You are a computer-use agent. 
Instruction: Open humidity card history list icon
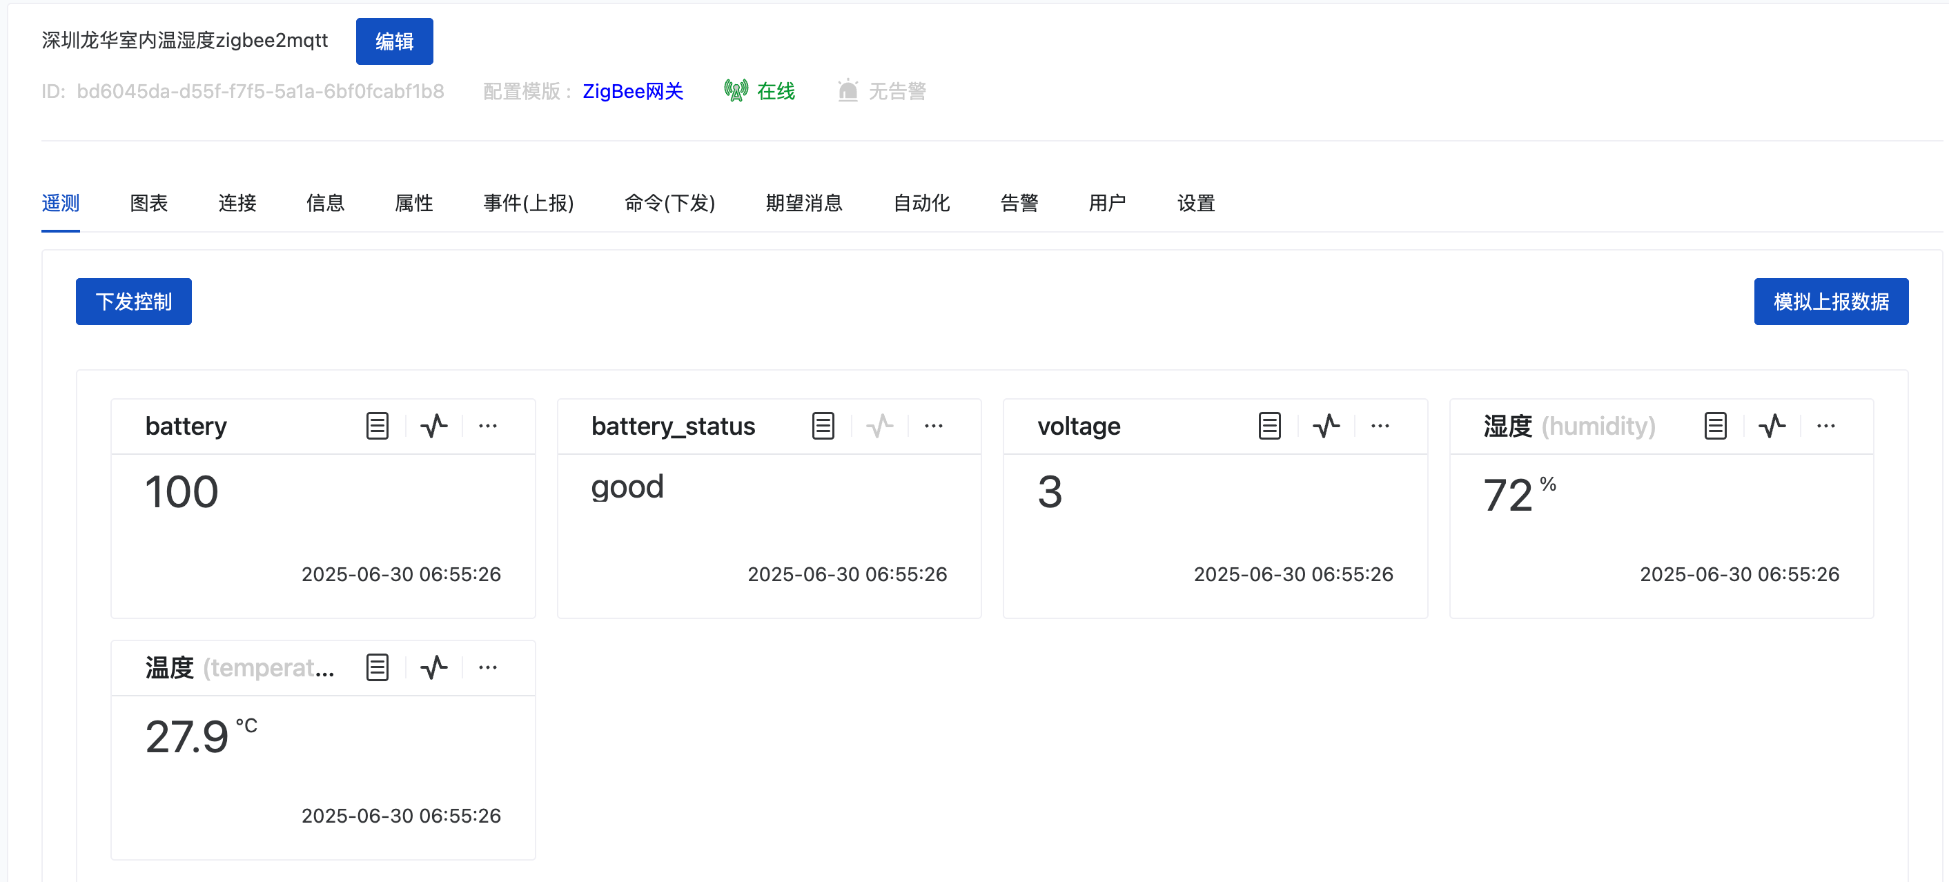[1715, 426]
